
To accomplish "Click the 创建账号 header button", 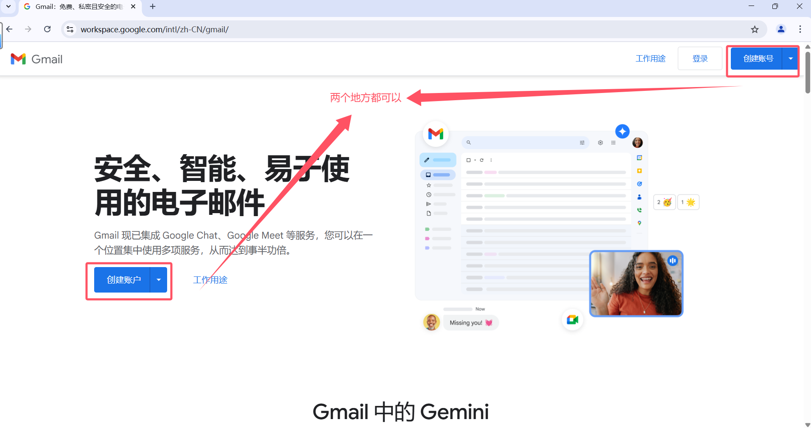I will click(x=757, y=59).
